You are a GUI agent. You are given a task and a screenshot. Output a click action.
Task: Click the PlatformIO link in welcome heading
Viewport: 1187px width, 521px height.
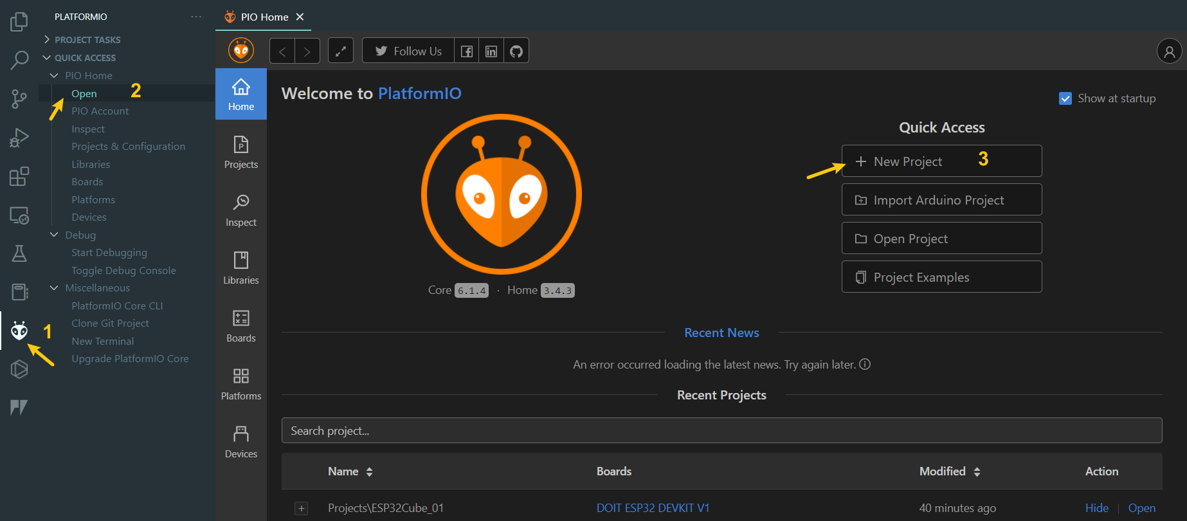pos(419,93)
